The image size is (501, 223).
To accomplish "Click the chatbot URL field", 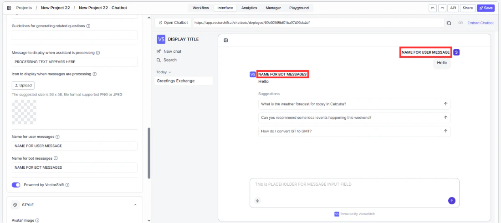I will 318,23.
